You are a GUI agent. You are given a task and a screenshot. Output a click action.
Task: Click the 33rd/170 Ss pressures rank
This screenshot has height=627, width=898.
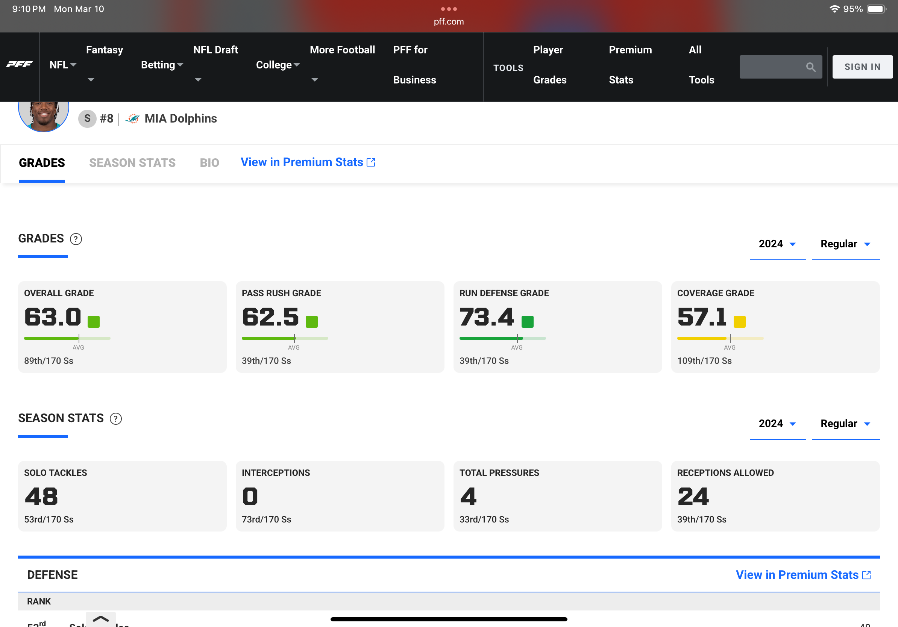pos(484,519)
